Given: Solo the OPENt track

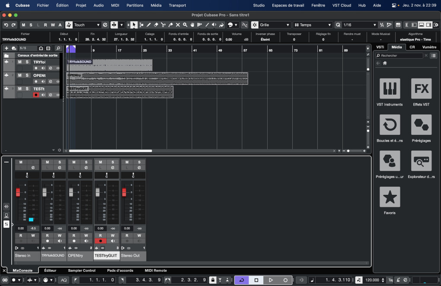Looking at the screenshot, I should point(27,75).
